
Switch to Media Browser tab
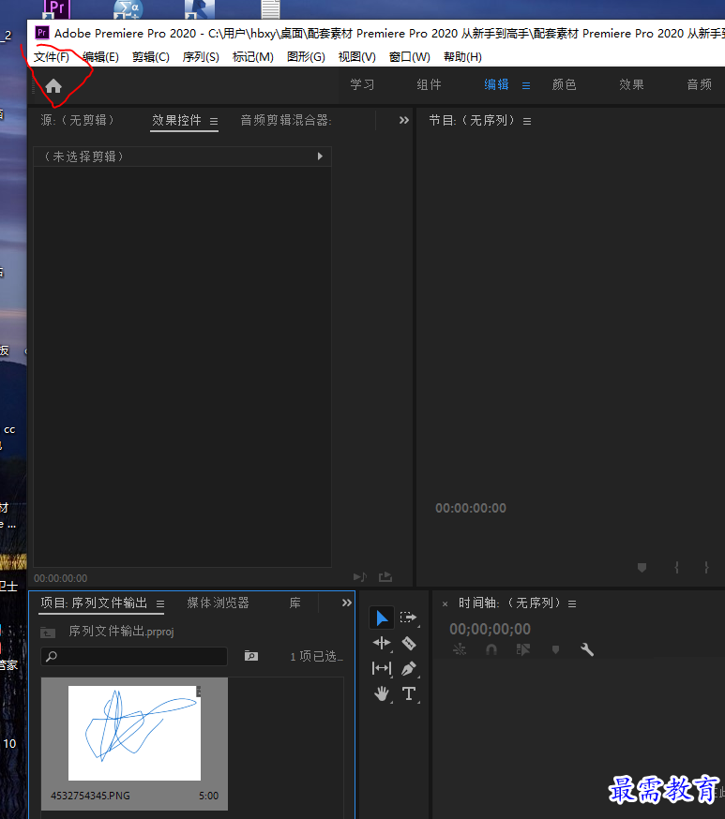tap(218, 603)
